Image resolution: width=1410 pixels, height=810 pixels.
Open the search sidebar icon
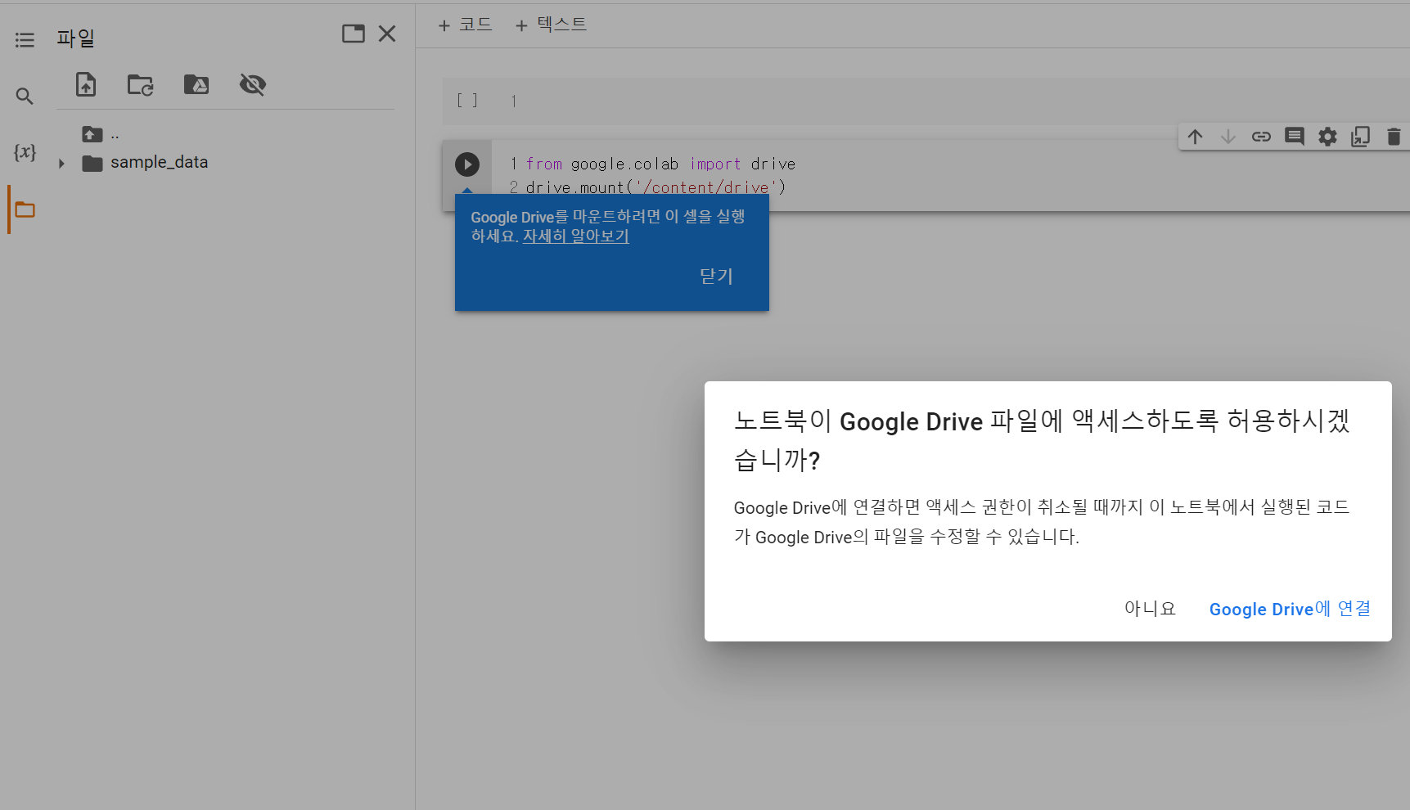pyautogui.click(x=25, y=97)
